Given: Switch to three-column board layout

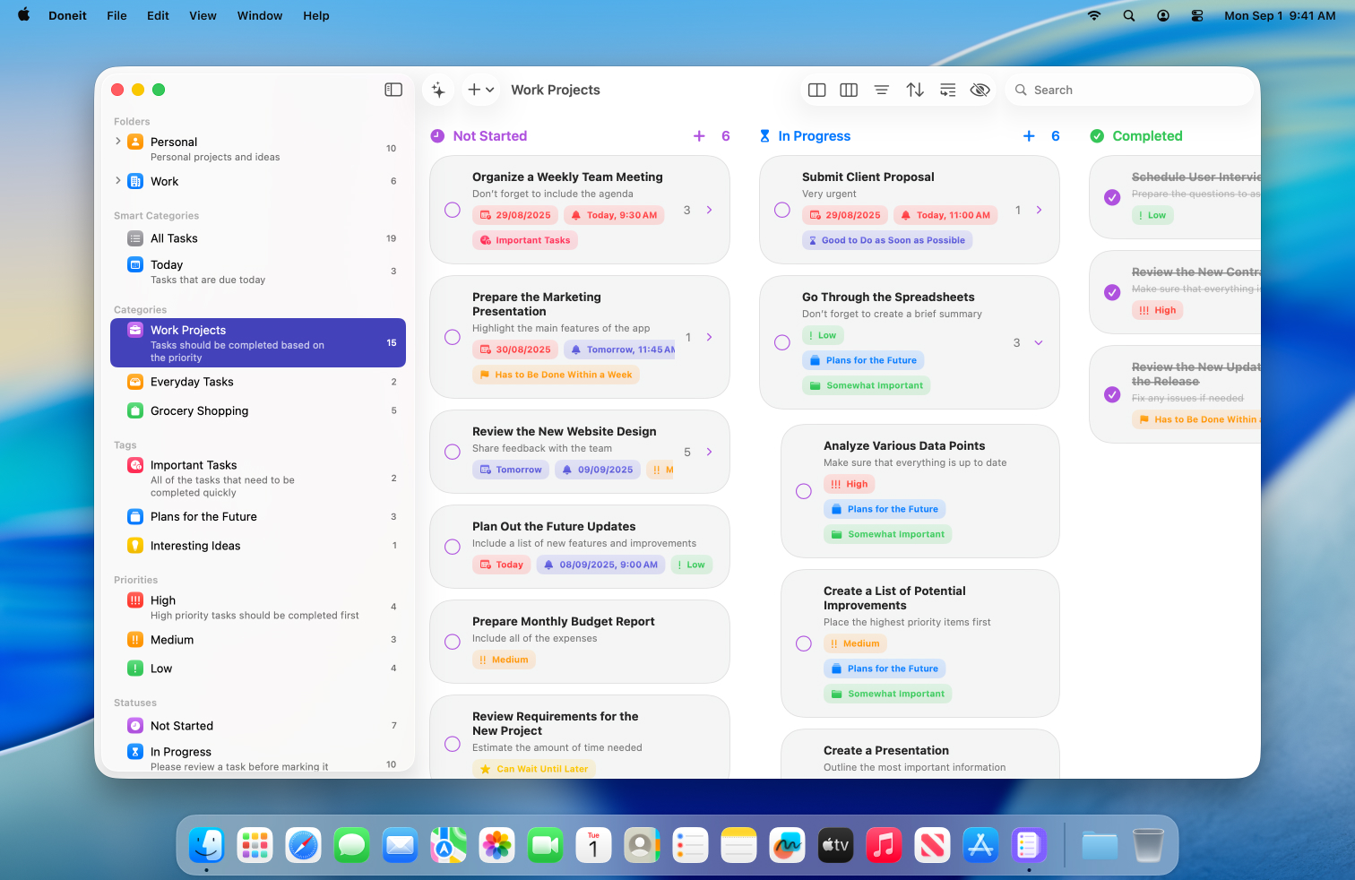Looking at the screenshot, I should (849, 90).
